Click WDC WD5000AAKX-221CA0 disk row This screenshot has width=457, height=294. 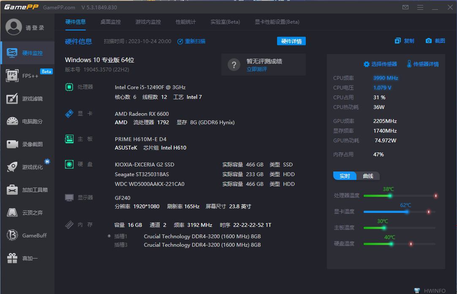204,184
